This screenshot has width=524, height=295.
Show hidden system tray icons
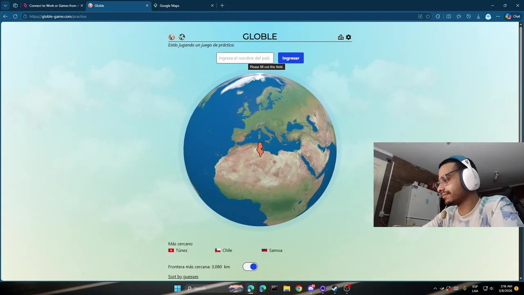tap(435, 288)
